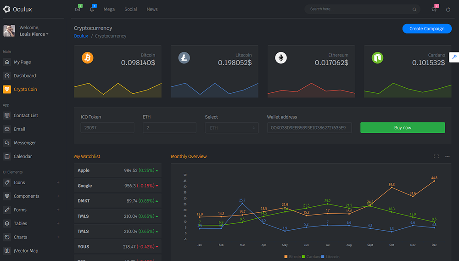Click the power logout icon
The width and height of the screenshot is (459, 261).
pyautogui.click(x=448, y=9)
